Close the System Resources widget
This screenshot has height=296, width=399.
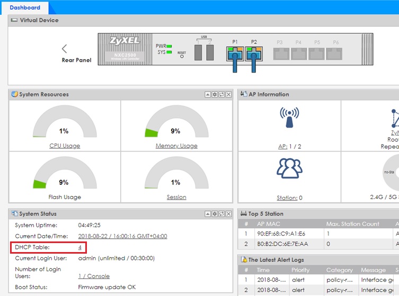[228, 94]
